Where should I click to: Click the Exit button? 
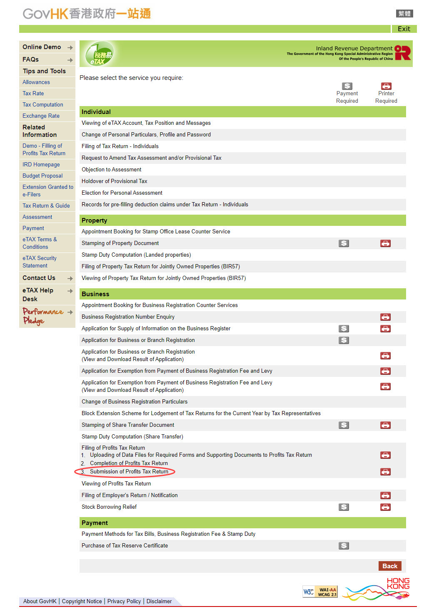tap(404, 29)
